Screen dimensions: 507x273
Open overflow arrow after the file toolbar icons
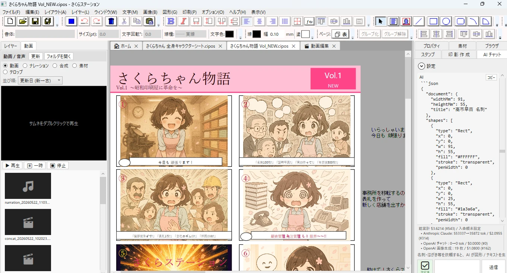[57, 25]
